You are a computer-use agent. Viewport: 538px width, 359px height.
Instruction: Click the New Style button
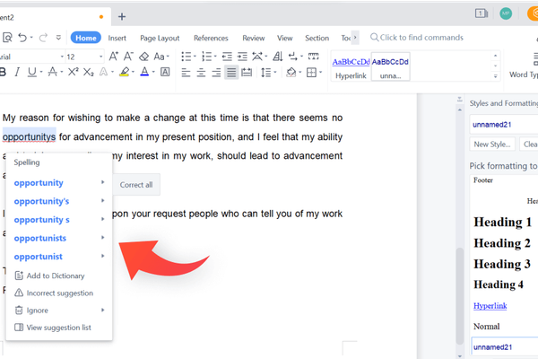coord(492,144)
